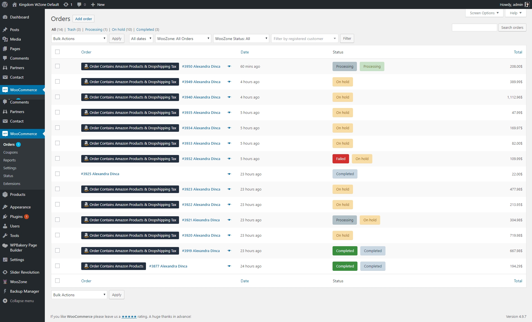Click the Filter button
532x322 pixels.
click(x=347, y=39)
